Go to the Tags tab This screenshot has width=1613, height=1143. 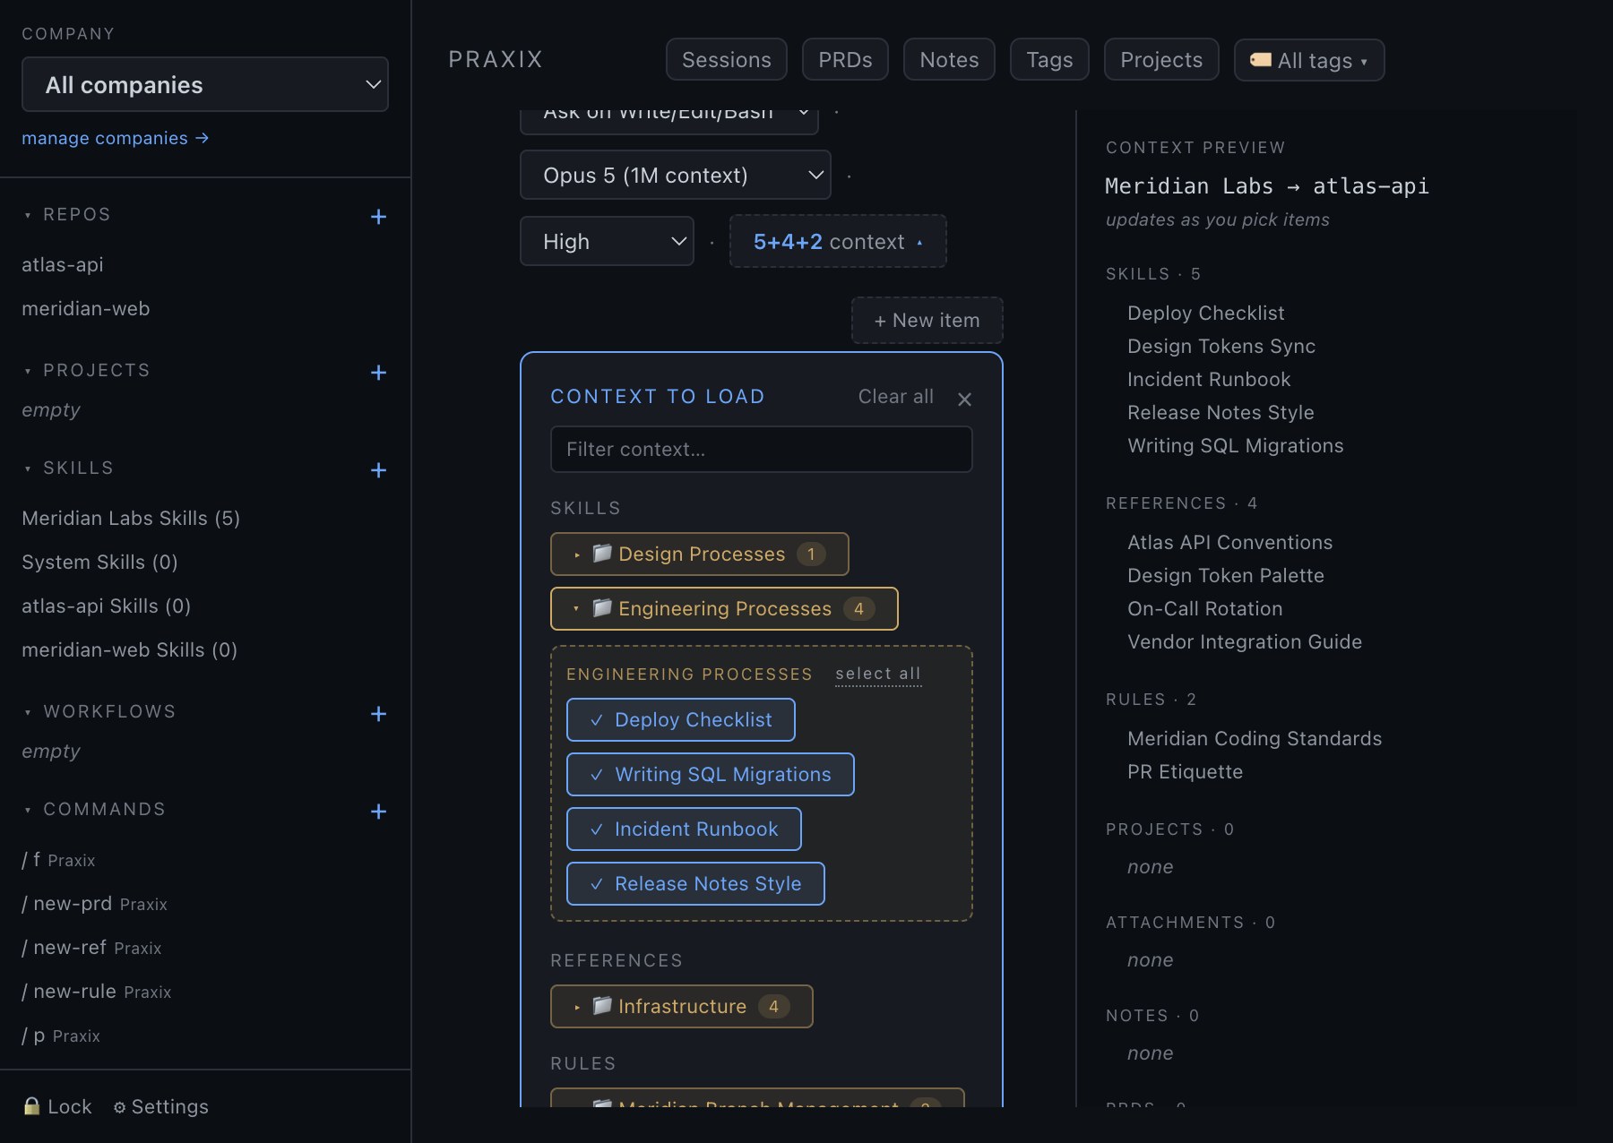pos(1049,60)
